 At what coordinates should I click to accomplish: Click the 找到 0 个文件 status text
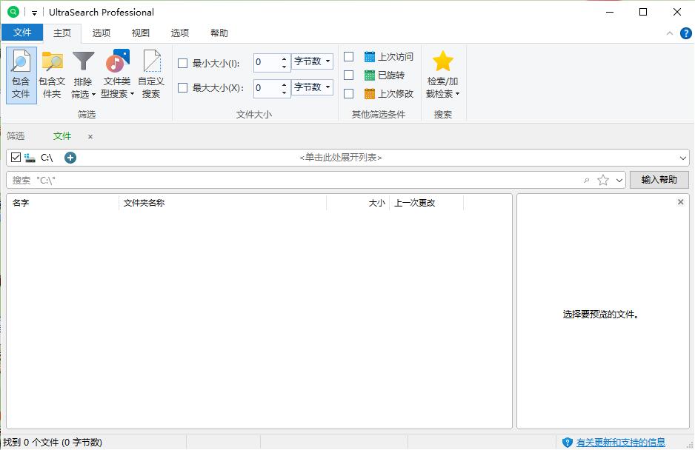pyautogui.click(x=53, y=443)
